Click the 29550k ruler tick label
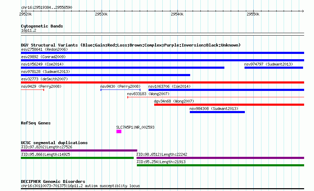The height and width of the screenshot is (191, 314). pyautogui.click(x=253, y=14)
